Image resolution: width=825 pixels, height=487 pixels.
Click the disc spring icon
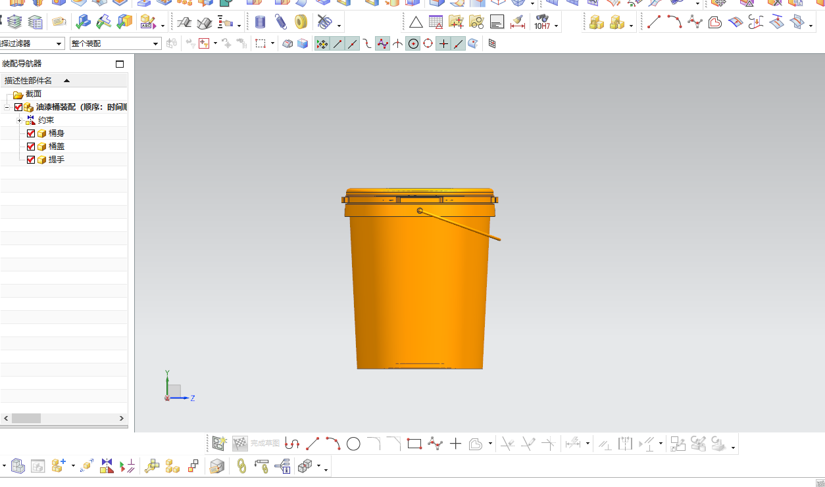[x=301, y=22]
